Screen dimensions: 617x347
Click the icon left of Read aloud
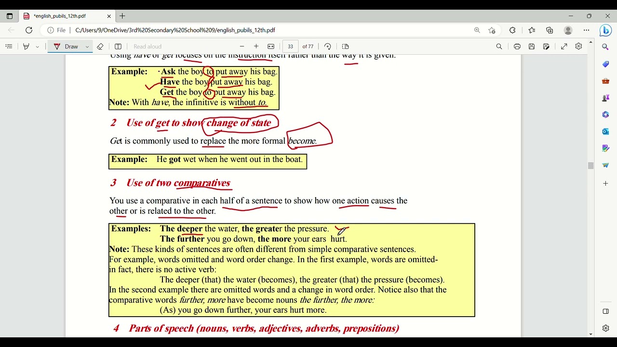click(118, 46)
